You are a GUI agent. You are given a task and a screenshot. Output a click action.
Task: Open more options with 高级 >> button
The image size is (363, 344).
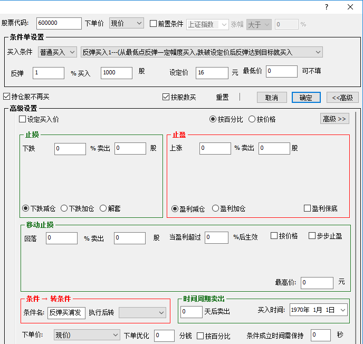pyautogui.click(x=335, y=119)
